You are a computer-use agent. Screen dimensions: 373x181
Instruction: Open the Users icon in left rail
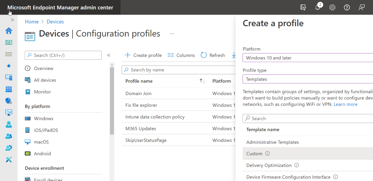pyautogui.click(x=9, y=124)
